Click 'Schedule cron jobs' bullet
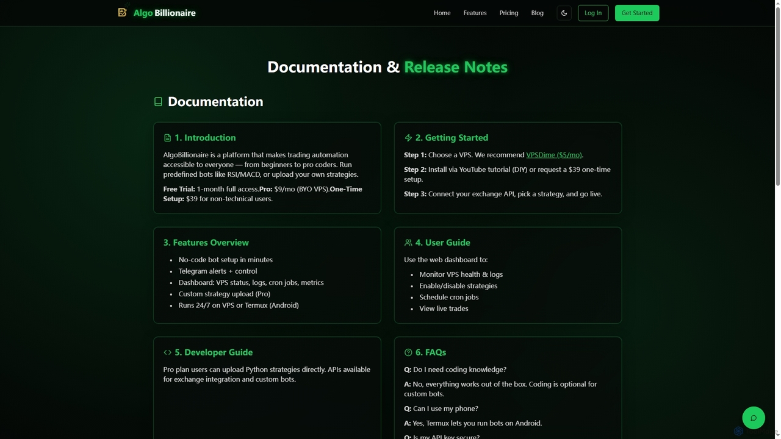Viewport: 781px width, 439px height. pos(449,298)
